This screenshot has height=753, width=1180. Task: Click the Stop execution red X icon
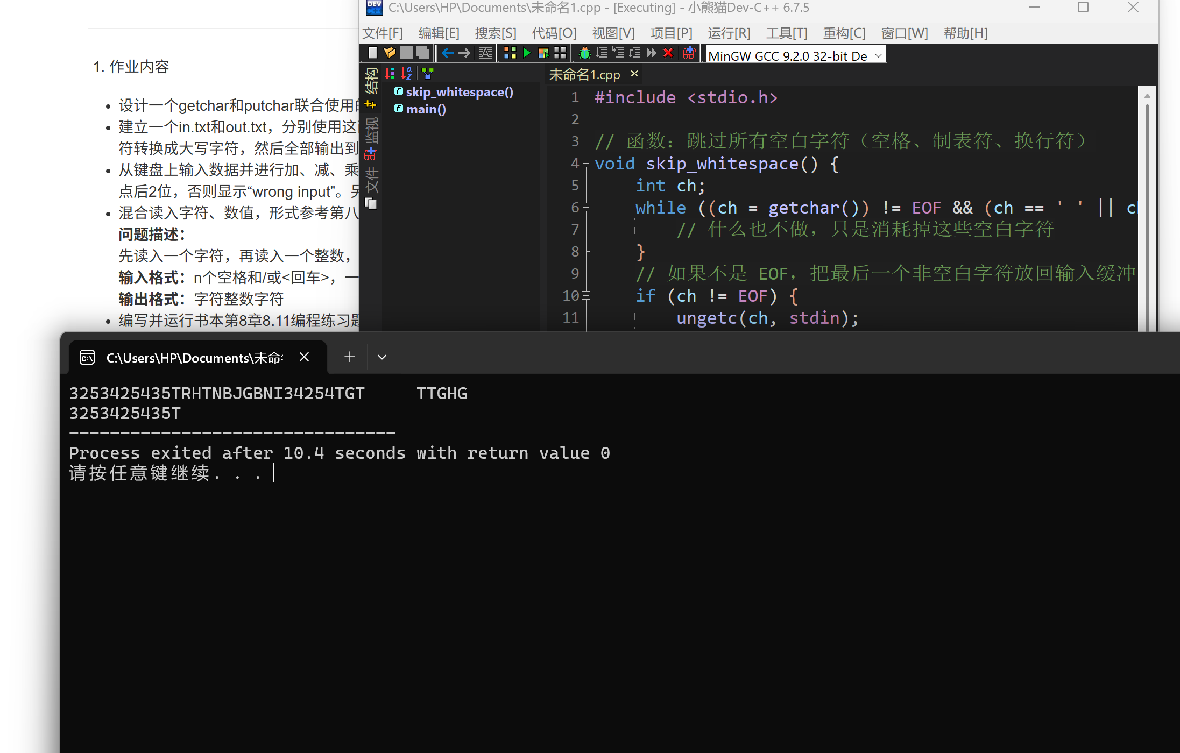[668, 53]
